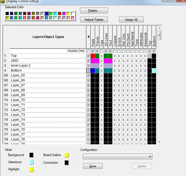Select the black swatch in Selected Color palette
Image resolution: width=186 pixels, height=176 pixels.
[x=7, y=14]
